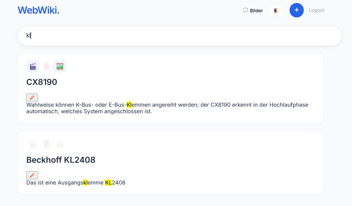Open the WebWiki. logo home link
Image resolution: width=352 pixels, height=206 pixels.
coord(38,10)
